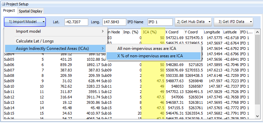Click ICA value 46 in Sub13 row

click(162, 102)
